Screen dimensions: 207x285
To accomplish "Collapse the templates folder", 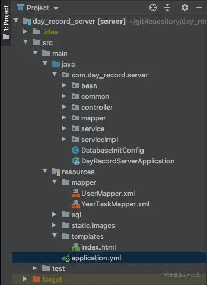I will (54, 236).
